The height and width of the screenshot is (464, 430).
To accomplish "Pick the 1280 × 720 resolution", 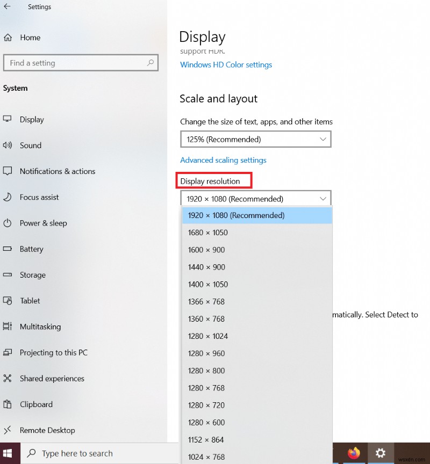I will coord(206,405).
